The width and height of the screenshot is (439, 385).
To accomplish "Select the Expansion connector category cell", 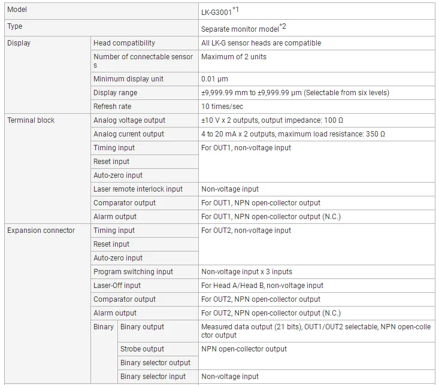I will coord(47,303).
